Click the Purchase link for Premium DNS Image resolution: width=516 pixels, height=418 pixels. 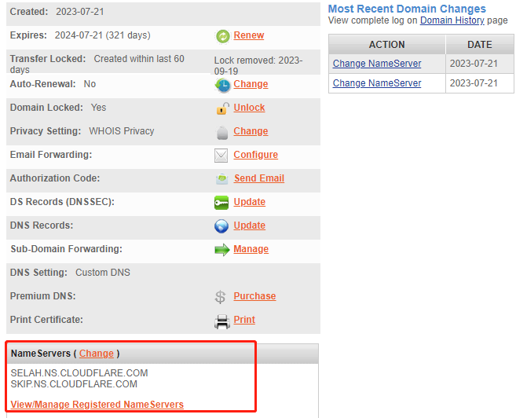(254, 296)
